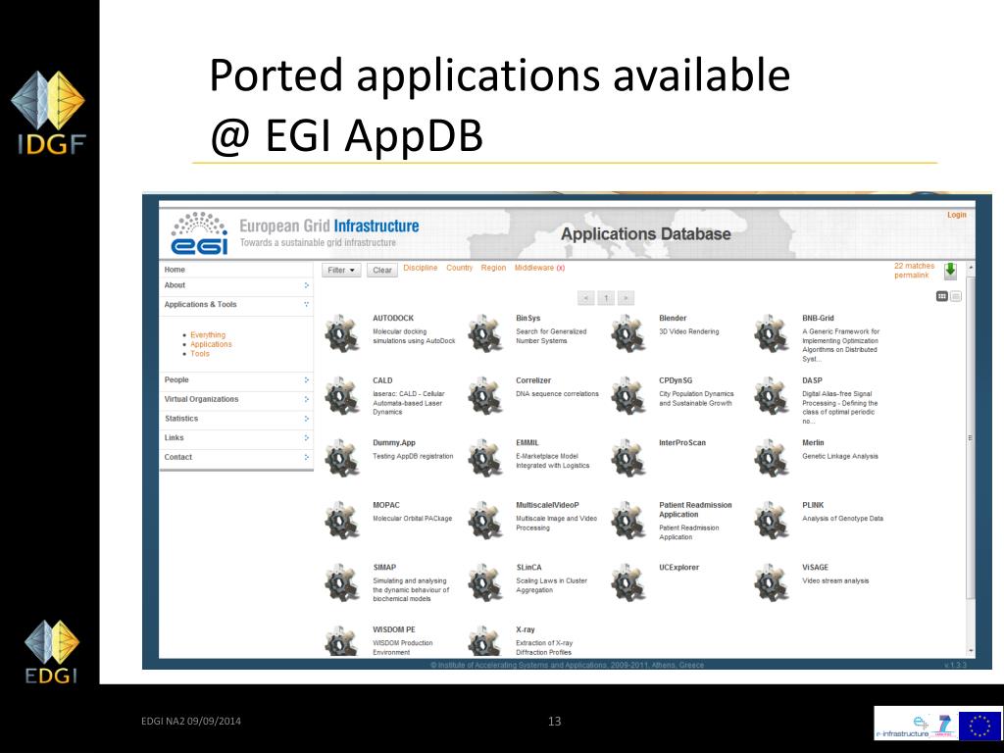Open the People menu item
This screenshot has height=753, width=1004.
tap(176, 380)
